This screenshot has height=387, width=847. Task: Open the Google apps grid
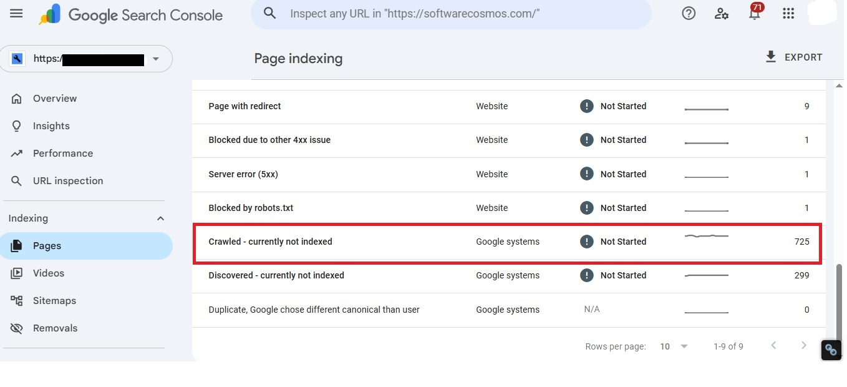(x=788, y=13)
